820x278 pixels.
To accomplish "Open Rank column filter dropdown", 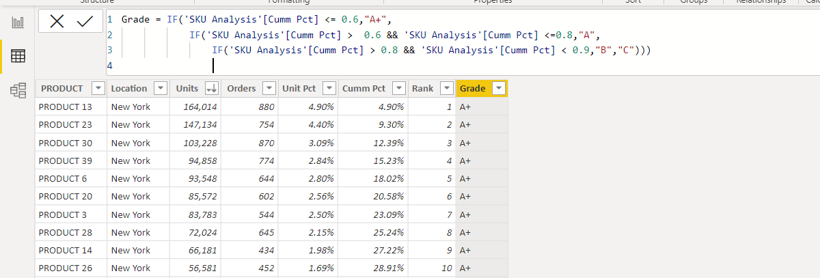I will pos(447,88).
